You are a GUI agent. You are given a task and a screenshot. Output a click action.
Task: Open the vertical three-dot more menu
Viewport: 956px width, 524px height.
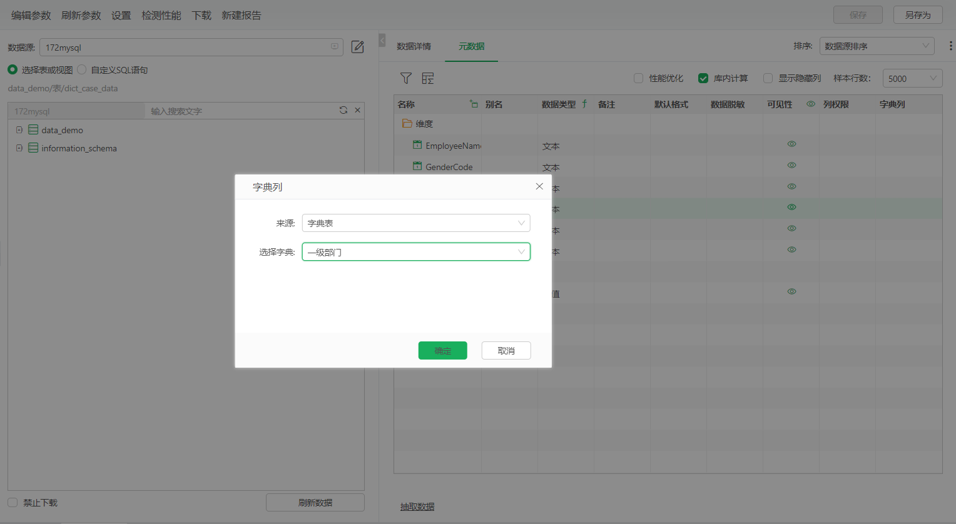[950, 46]
